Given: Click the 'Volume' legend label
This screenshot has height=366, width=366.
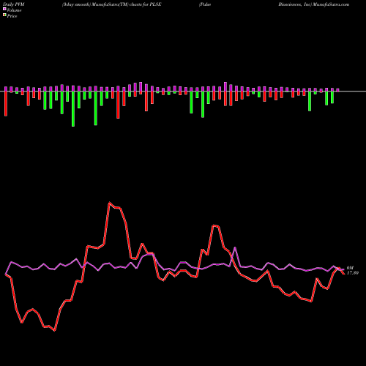Looking at the screenshot, I should point(14,10).
